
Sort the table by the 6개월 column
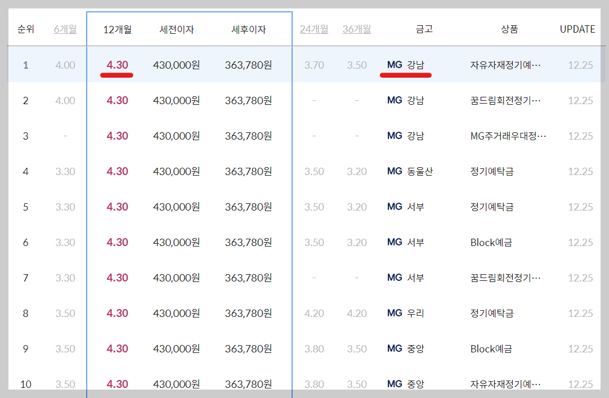(x=64, y=29)
